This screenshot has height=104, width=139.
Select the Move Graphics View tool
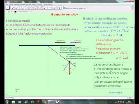coord(59,8)
